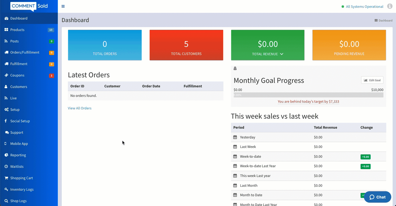Click the Fulfillment truck icon in sidebar
Viewport: 396px width, 206px height.
click(x=6, y=64)
